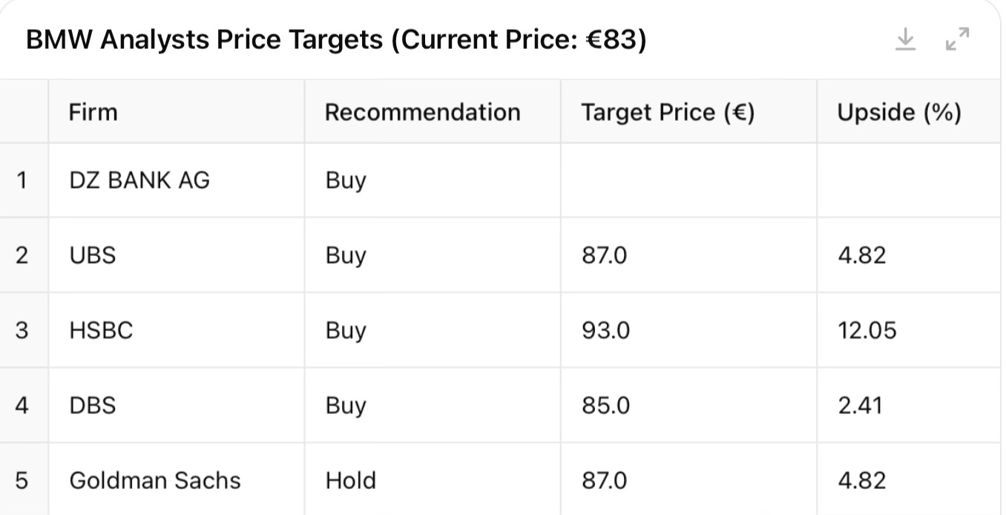The width and height of the screenshot is (1006, 515).
Task: Select the Goldman Sachs cell
Action: click(x=155, y=480)
